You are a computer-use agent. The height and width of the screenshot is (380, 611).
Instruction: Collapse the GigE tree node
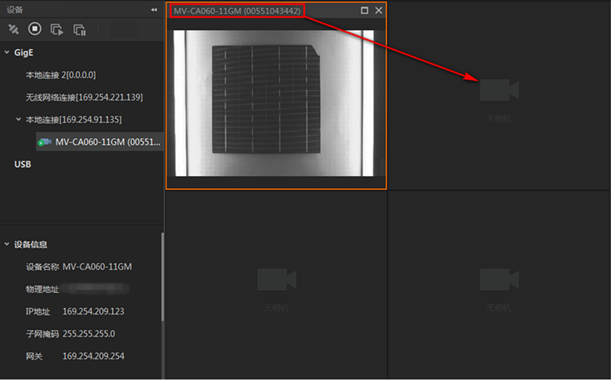coord(7,52)
